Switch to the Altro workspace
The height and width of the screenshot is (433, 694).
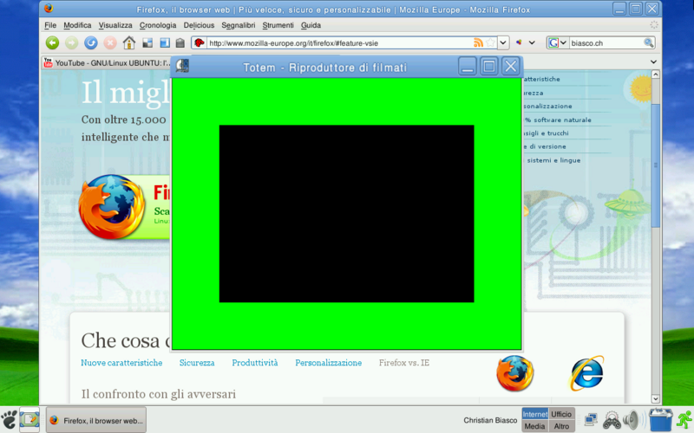[561, 426]
